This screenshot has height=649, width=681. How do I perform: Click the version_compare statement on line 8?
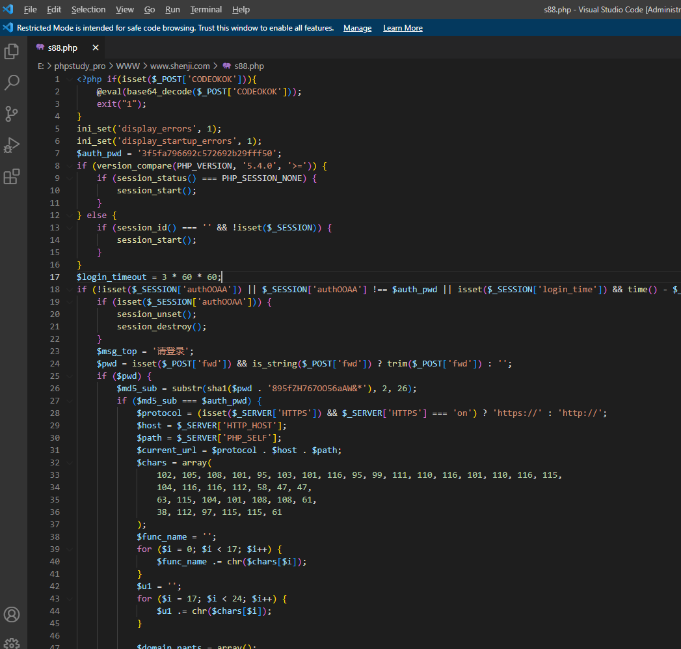[x=202, y=166]
